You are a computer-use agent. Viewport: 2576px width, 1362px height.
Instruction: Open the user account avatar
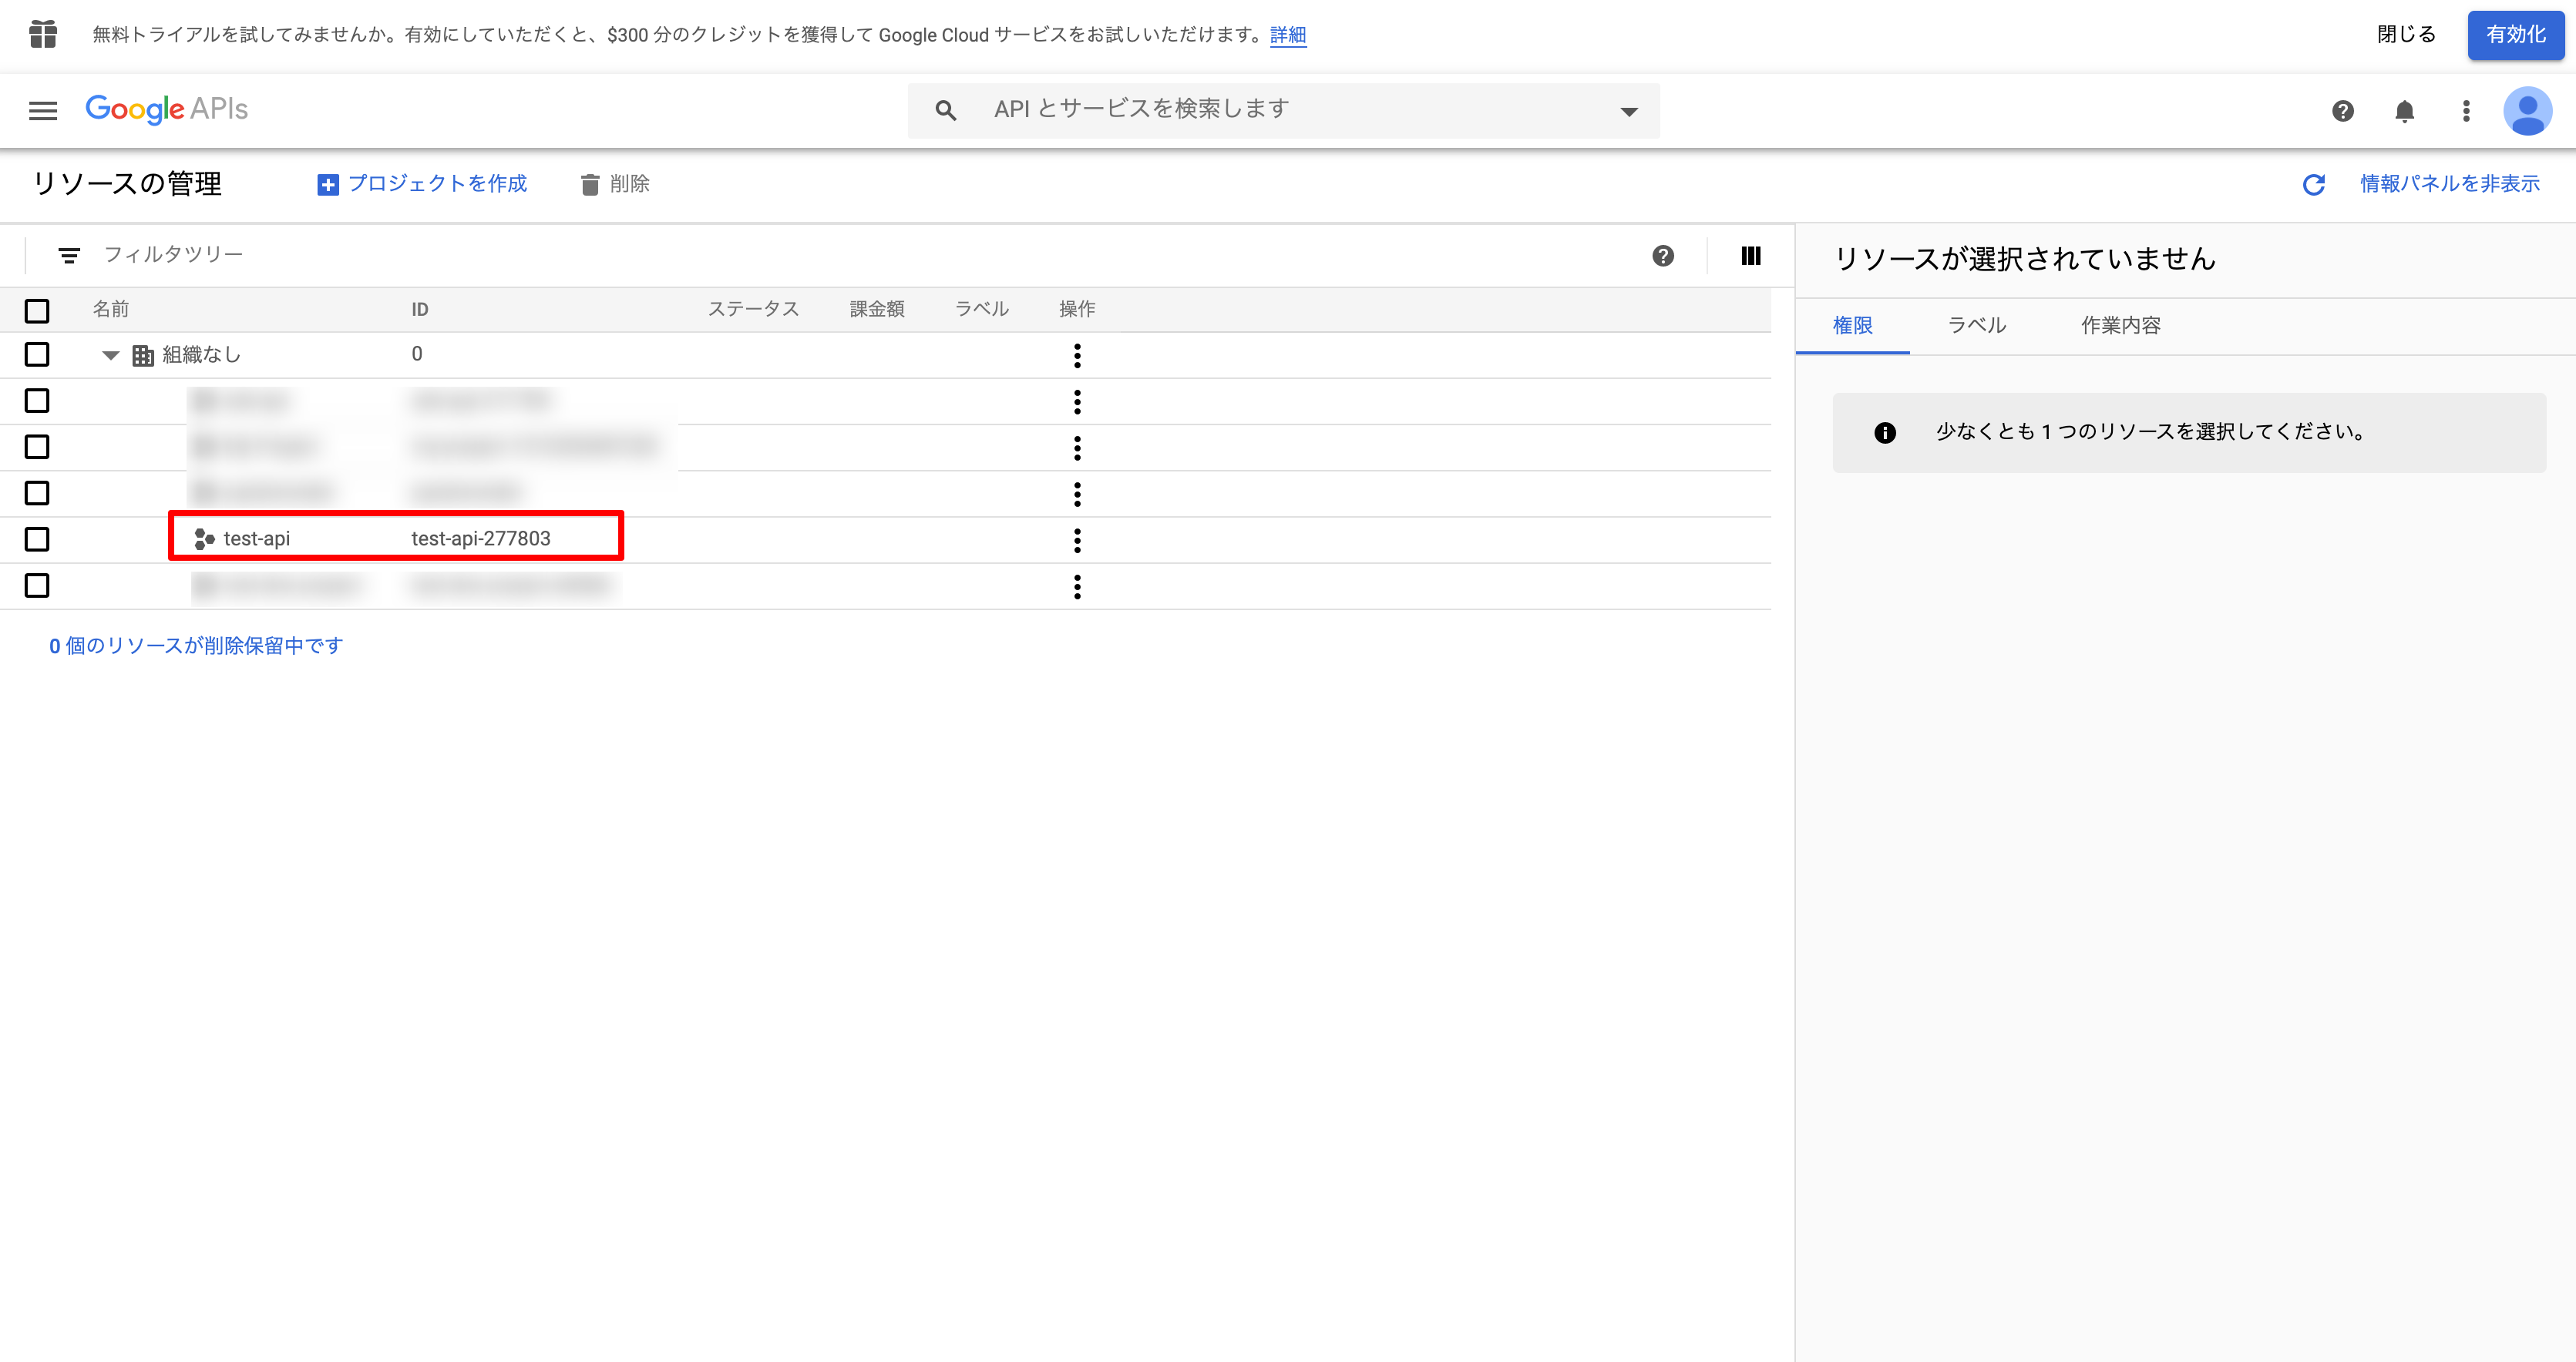(x=2527, y=111)
